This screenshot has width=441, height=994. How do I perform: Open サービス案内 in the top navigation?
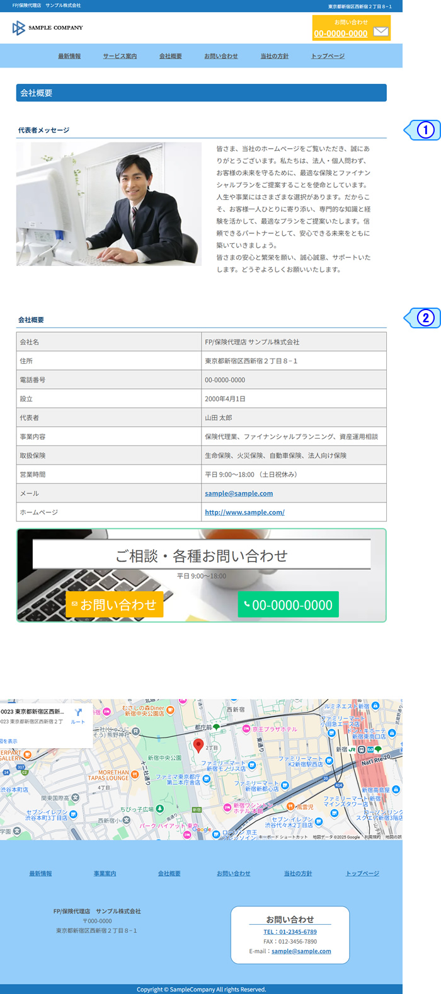pyautogui.click(x=120, y=56)
